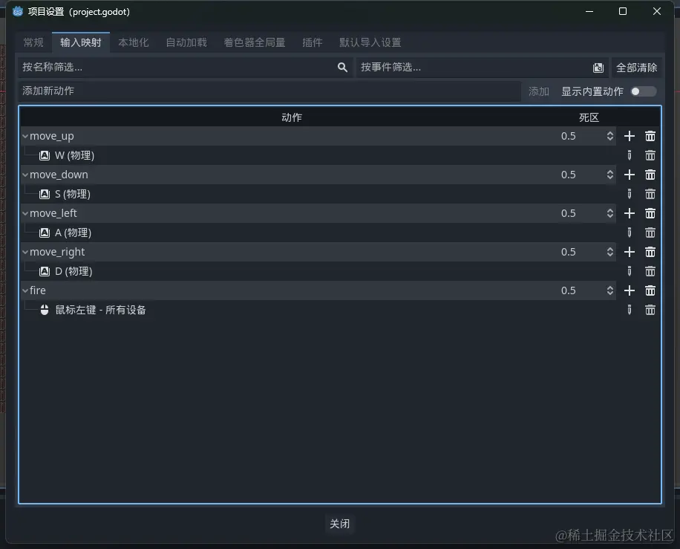This screenshot has width=680, height=549.
Task: Collapse the fire action
Action: pos(25,290)
